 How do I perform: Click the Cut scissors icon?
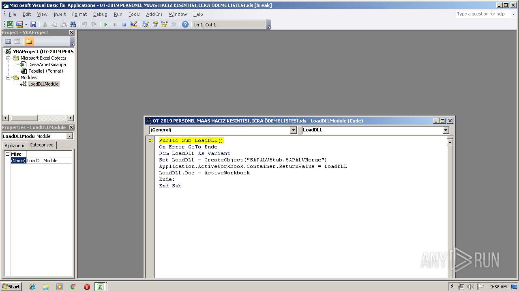[x=45, y=25]
